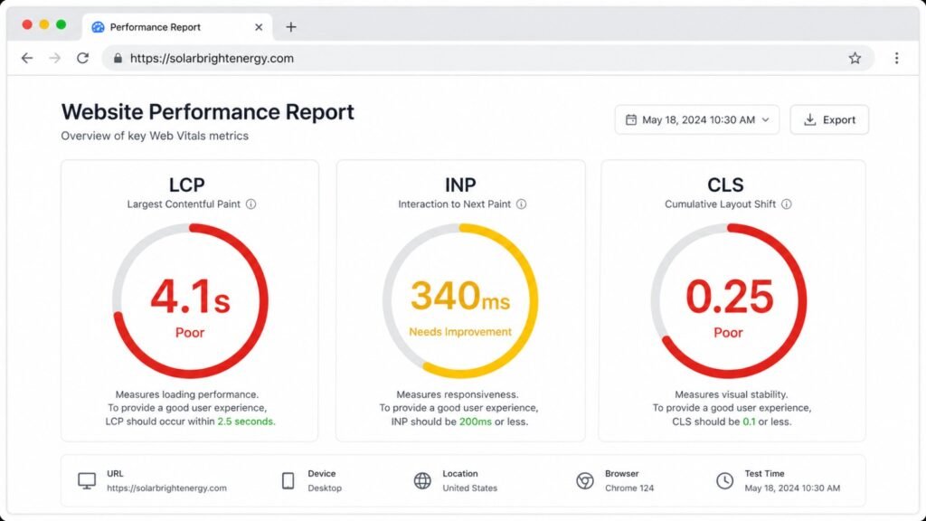Click the gauge favicon on the browser tab
Viewport: 926px width, 521px height.
(98, 27)
